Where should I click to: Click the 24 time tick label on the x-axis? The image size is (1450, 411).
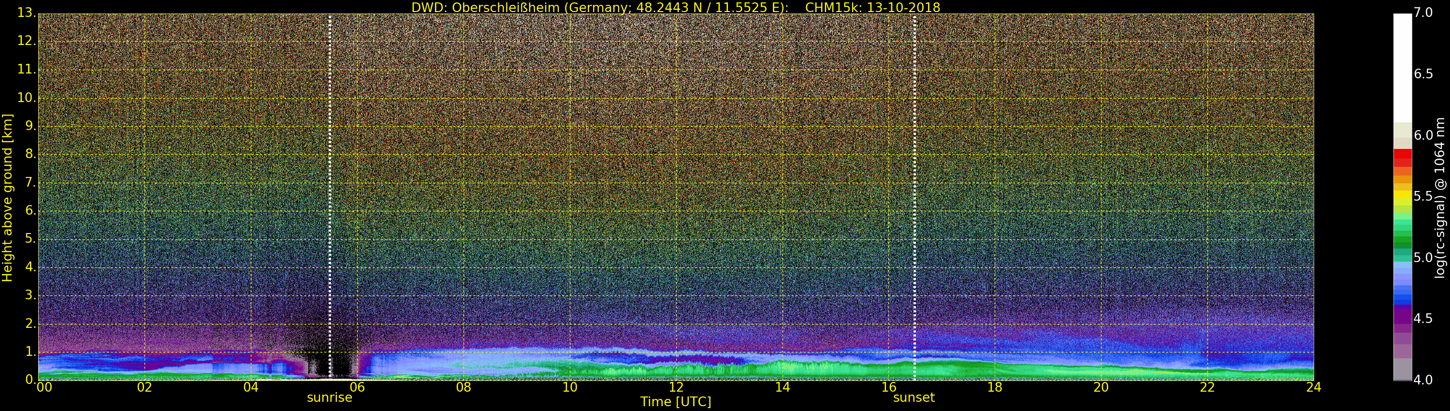coord(1313,387)
